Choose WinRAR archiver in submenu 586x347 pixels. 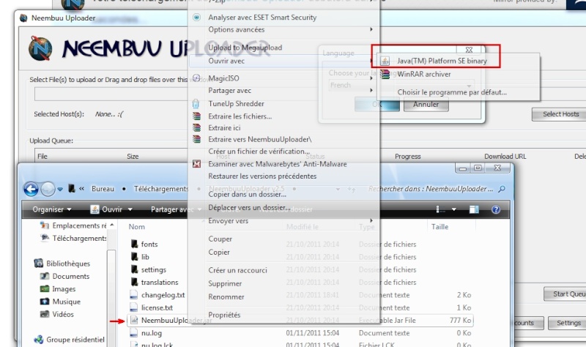tap(424, 75)
